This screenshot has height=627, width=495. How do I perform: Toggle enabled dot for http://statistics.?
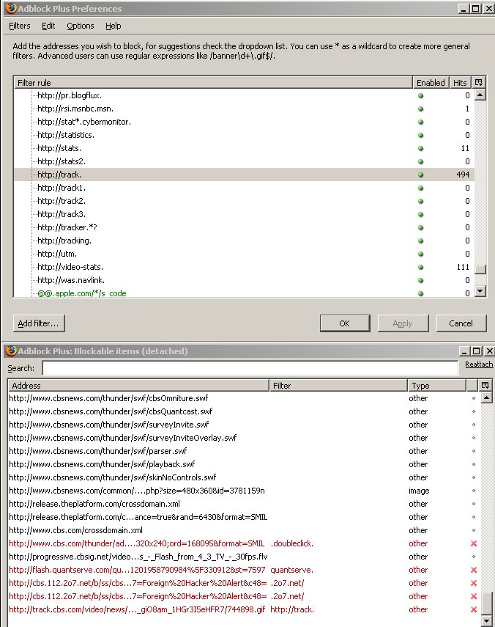420,135
